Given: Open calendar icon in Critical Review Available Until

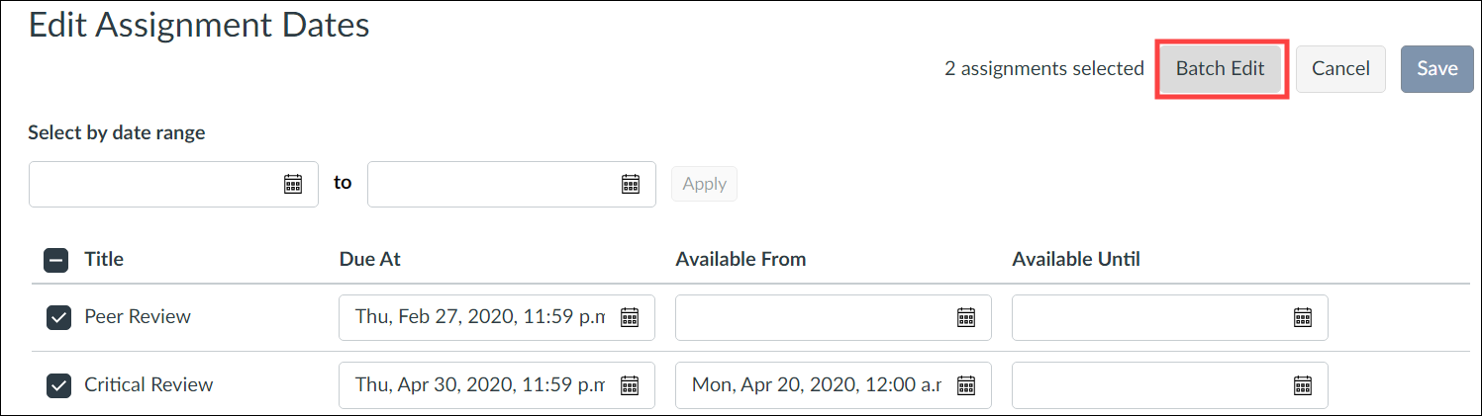Looking at the screenshot, I should [x=1303, y=385].
